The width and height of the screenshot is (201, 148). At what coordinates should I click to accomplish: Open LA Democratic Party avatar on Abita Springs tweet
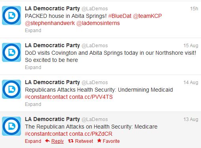click(x=11, y=15)
